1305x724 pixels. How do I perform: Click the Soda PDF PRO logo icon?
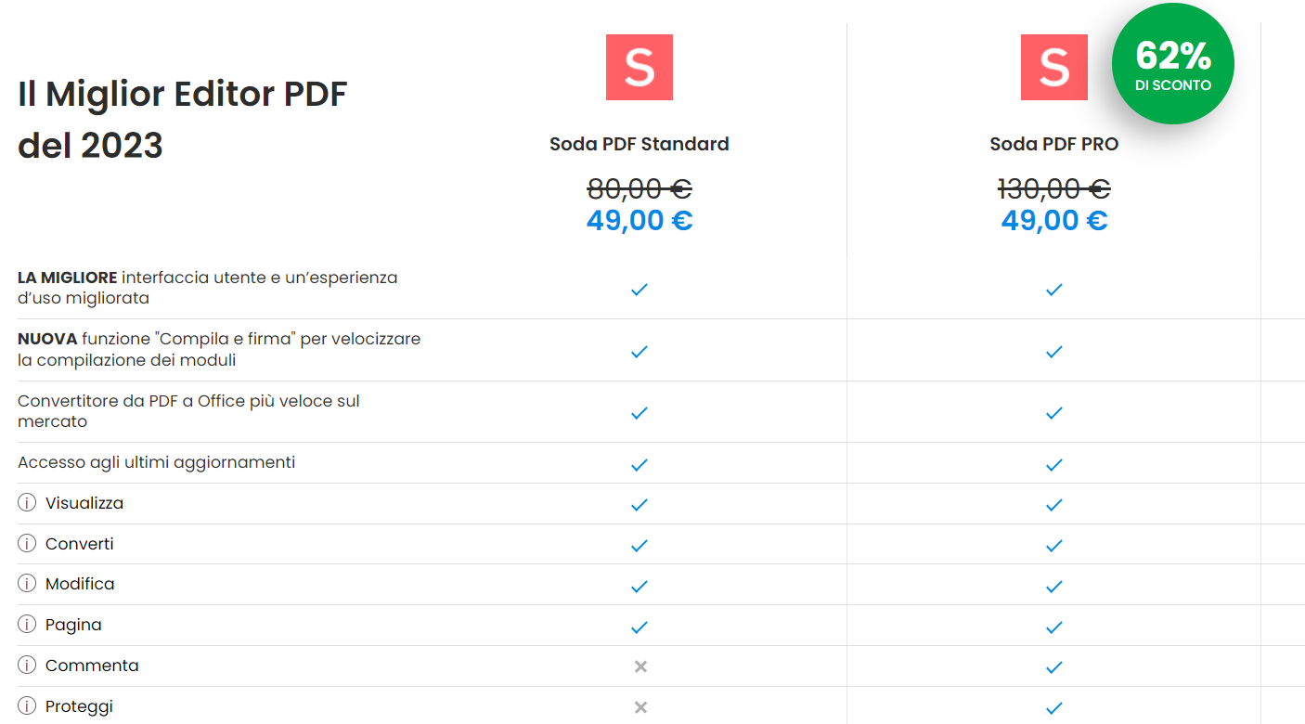pyautogui.click(x=1053, y=67)
